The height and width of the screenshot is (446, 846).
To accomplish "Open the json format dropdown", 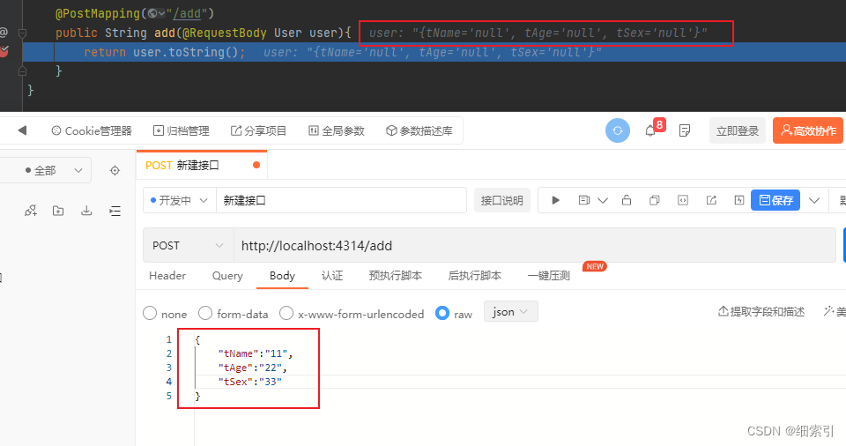I will (x=510, y=311).
